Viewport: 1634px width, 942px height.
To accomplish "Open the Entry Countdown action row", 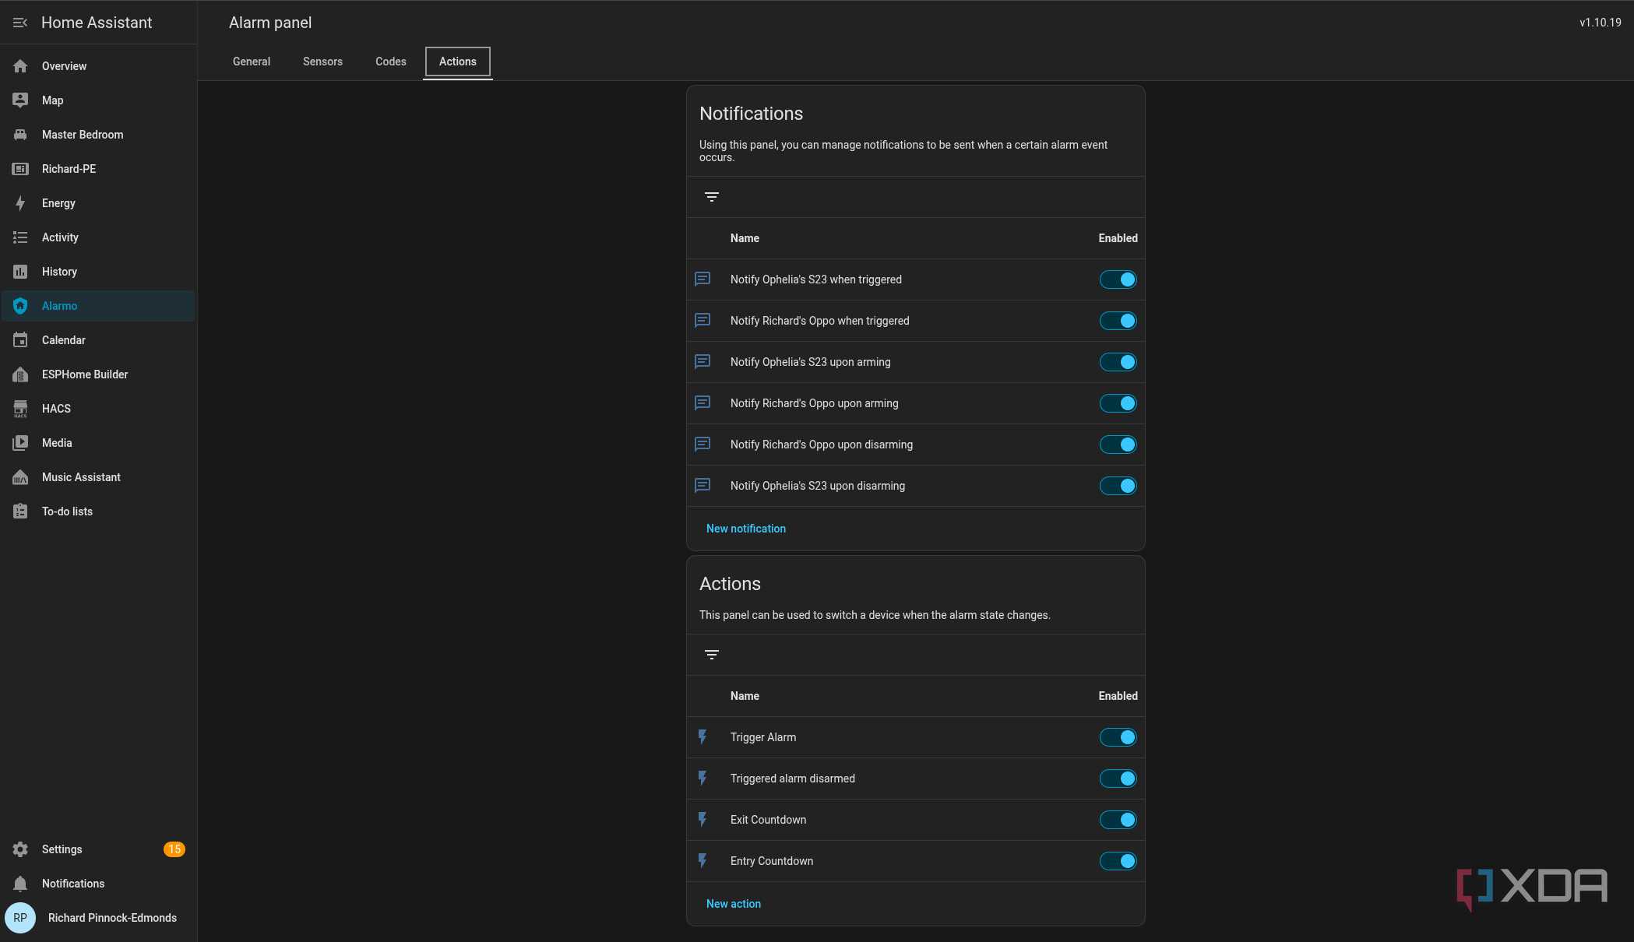I will click(x=915, y=861).
